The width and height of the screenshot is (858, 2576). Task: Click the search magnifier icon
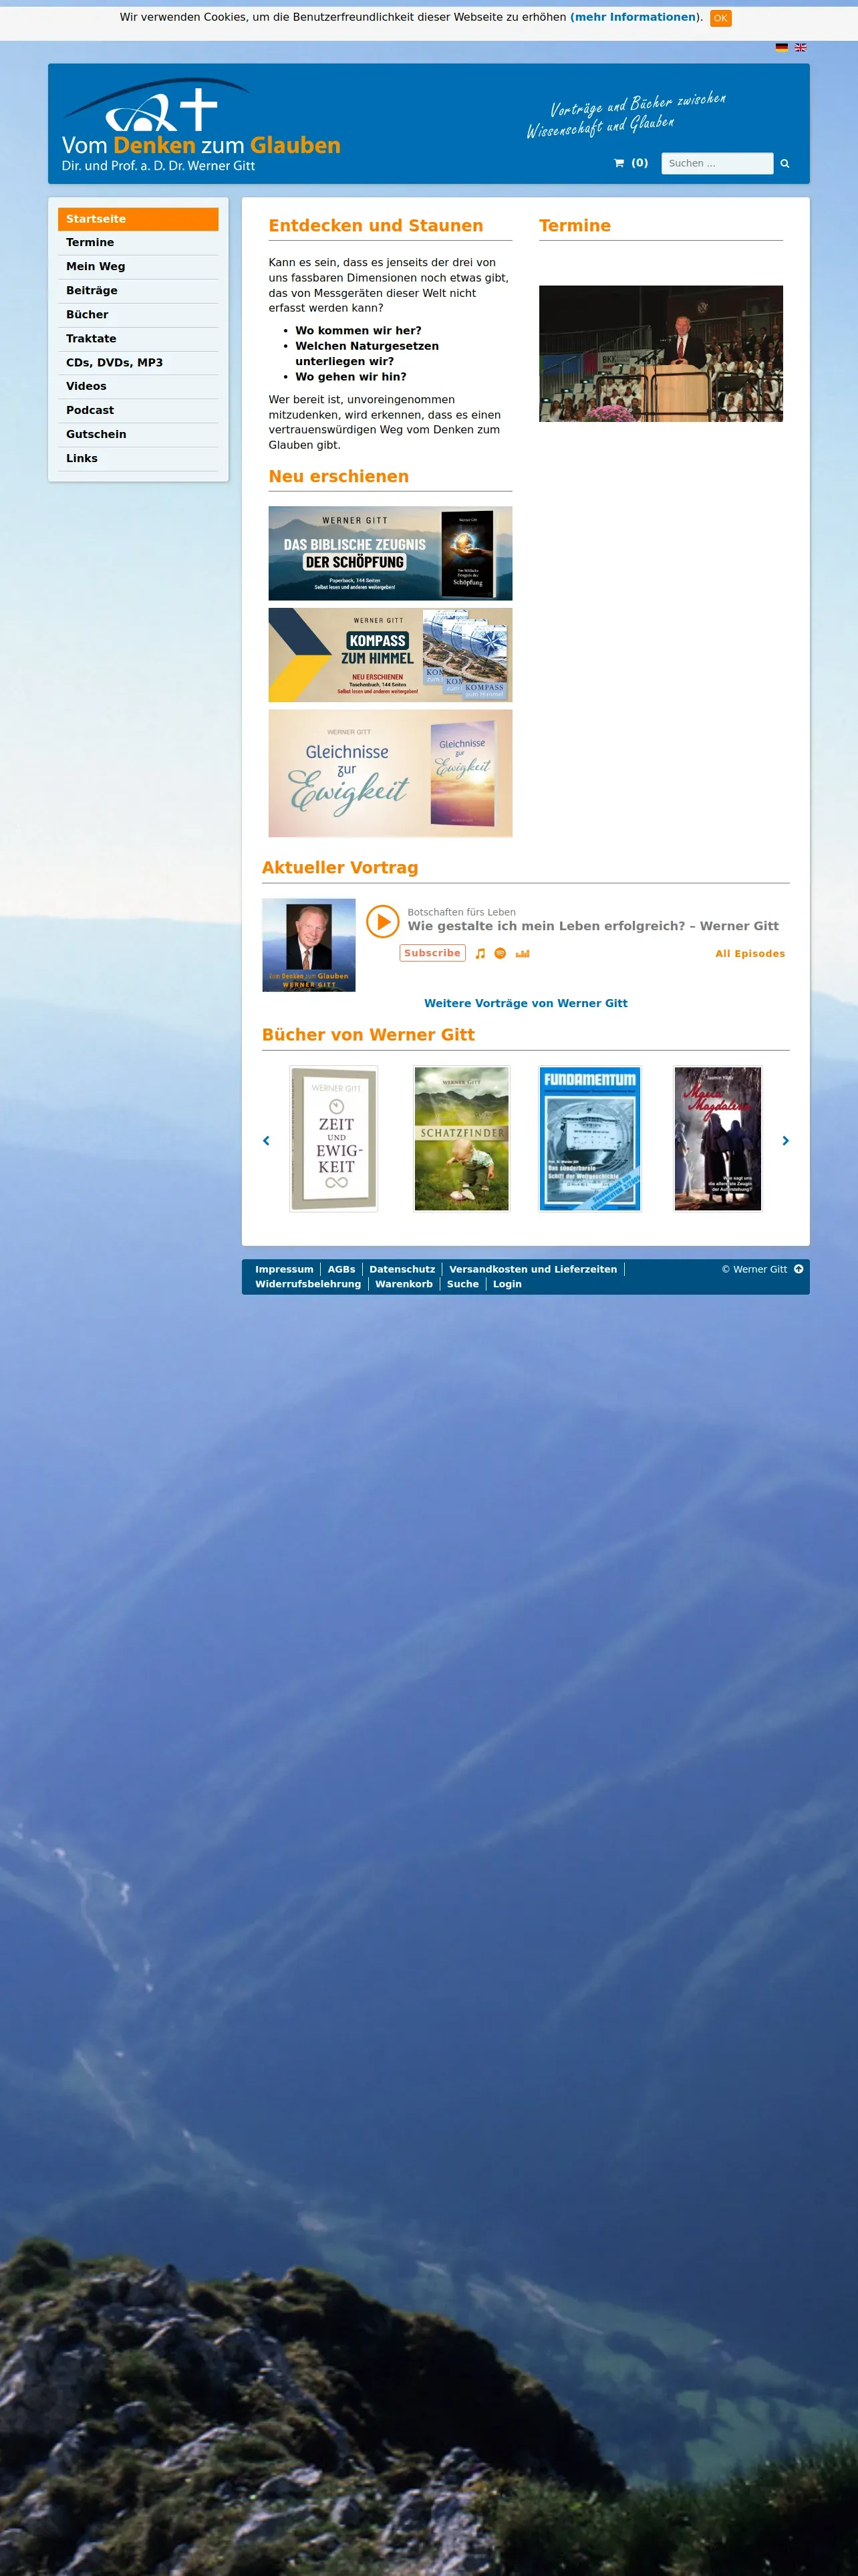point(785,163)
